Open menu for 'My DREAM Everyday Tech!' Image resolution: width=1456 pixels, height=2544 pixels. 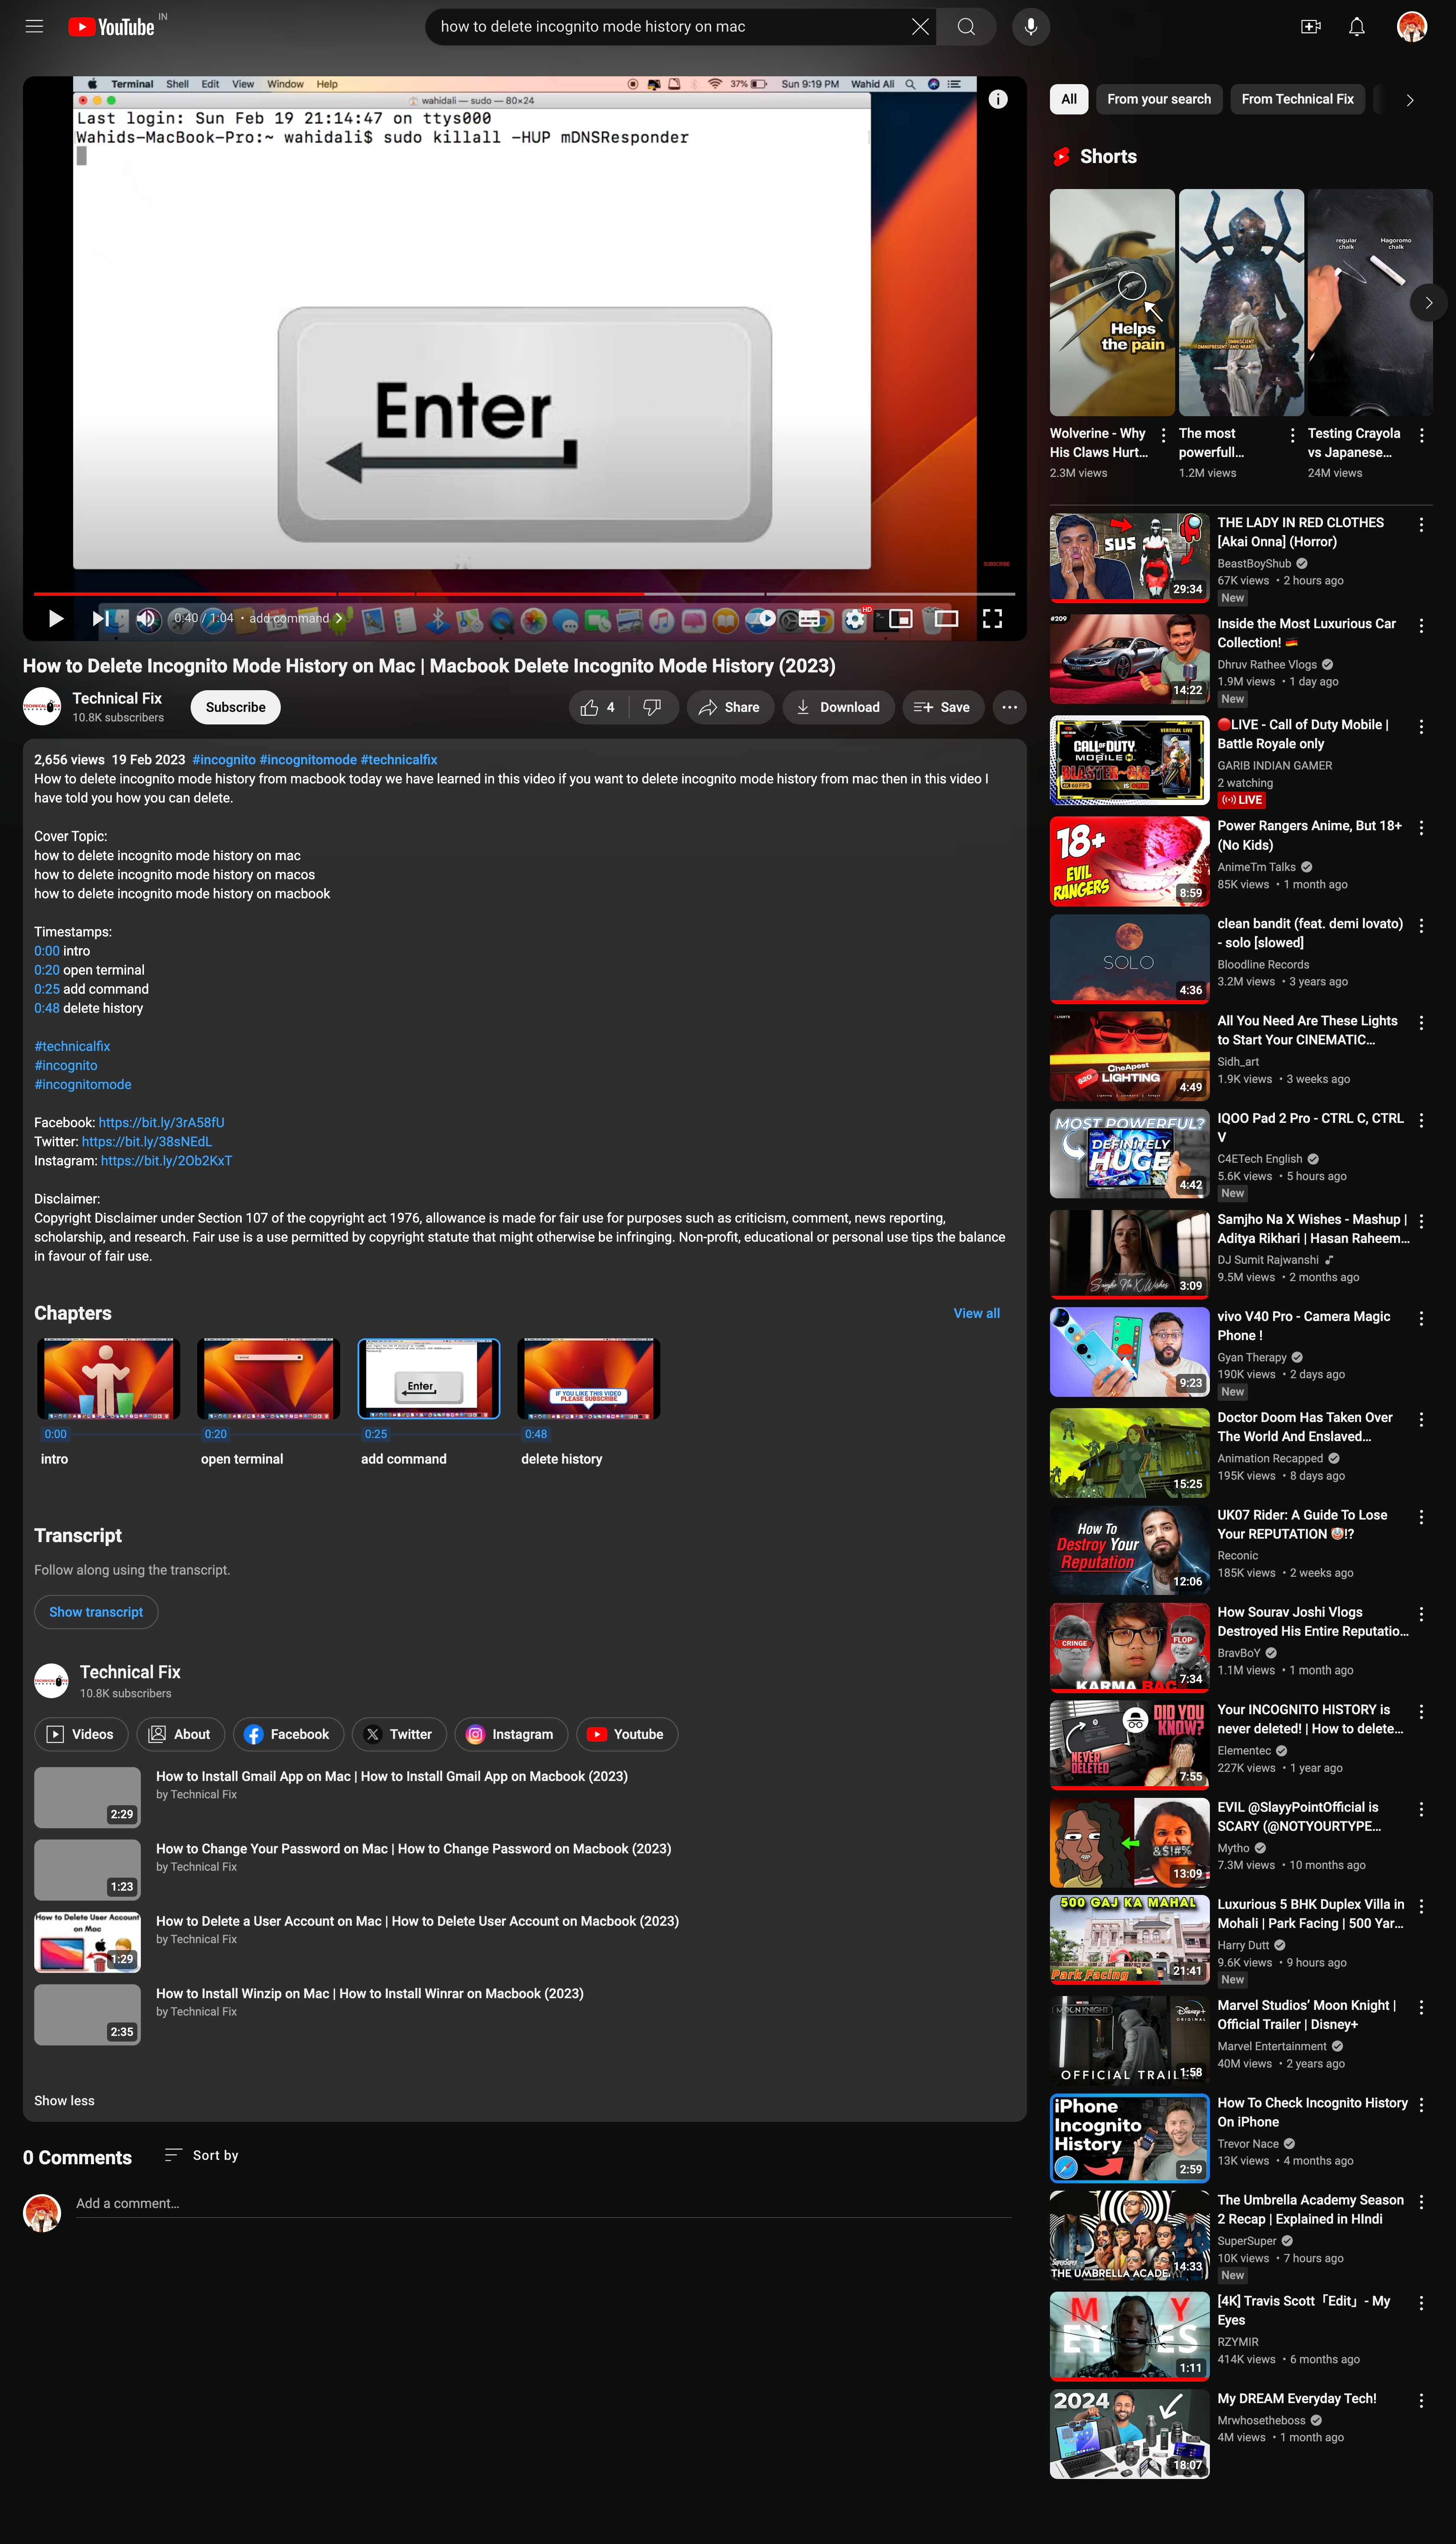[x=1421, y=2400]
